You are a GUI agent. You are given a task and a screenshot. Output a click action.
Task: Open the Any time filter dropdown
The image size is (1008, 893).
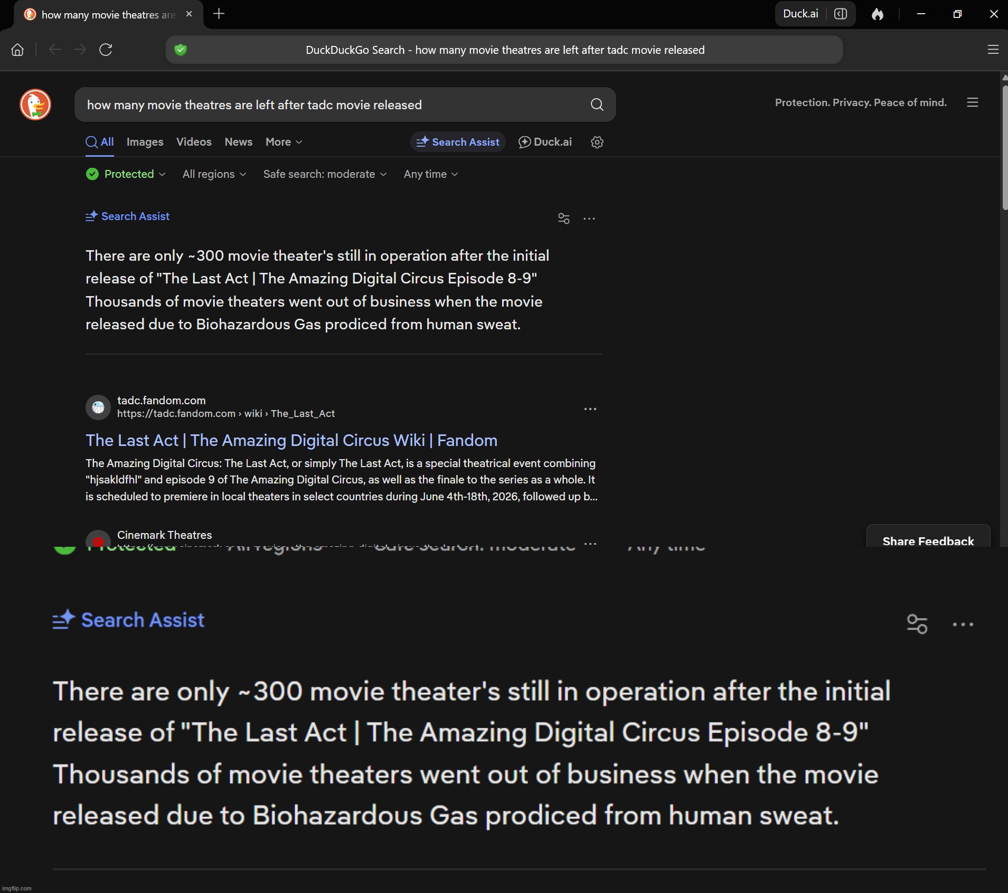click(431, 174)
